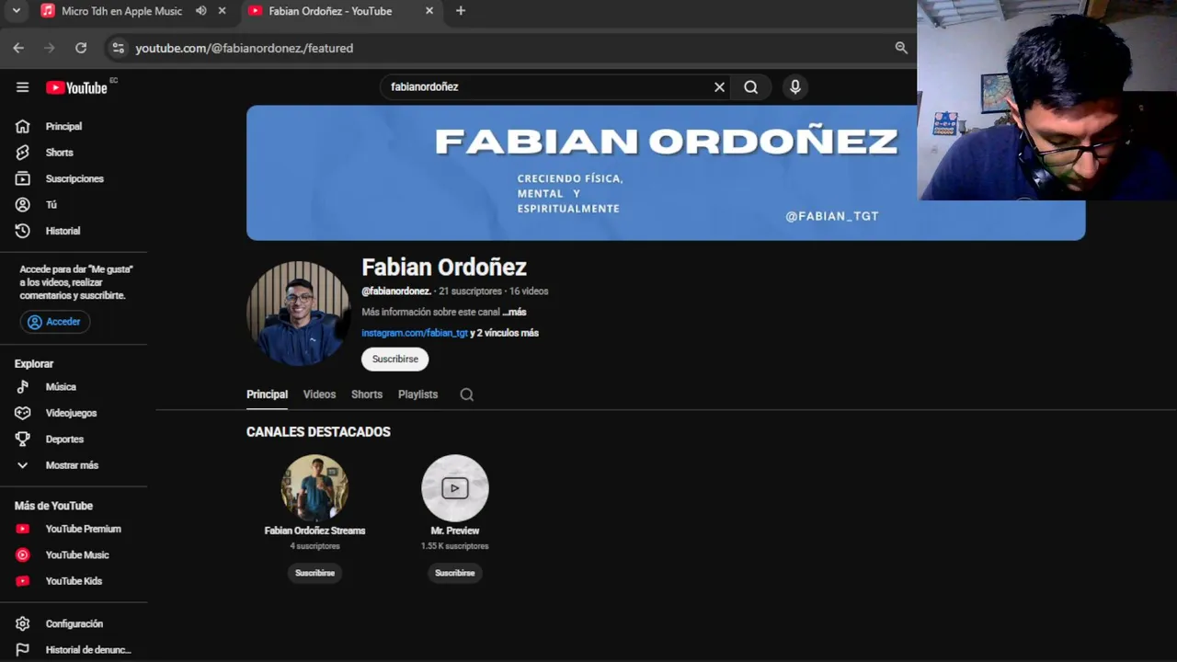Close the Apple Music tab

[x=223, y=11]
